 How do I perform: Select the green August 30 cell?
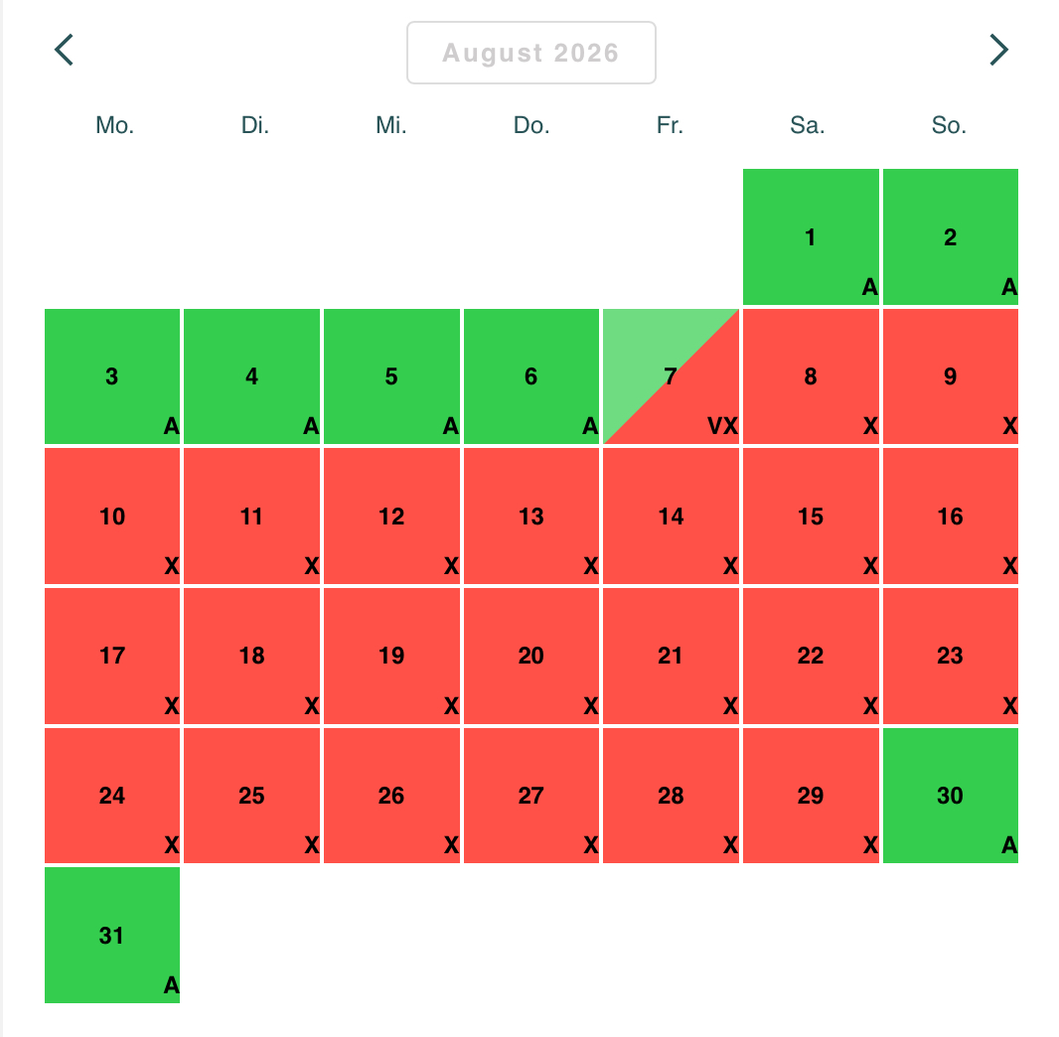coord(951,796)
